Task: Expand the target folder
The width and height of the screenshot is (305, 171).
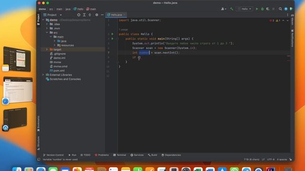Action: [x=47, y=49]
